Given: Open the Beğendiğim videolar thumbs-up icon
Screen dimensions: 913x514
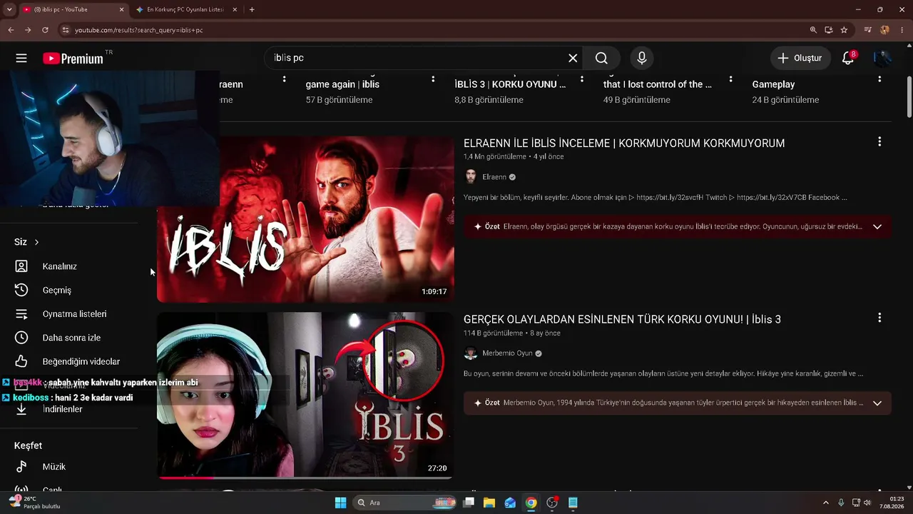Looking at the screenshot, I should point(21,361).
